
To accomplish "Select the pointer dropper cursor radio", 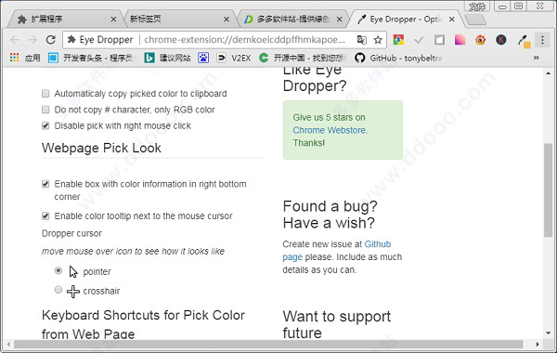I will click(58, 270).
